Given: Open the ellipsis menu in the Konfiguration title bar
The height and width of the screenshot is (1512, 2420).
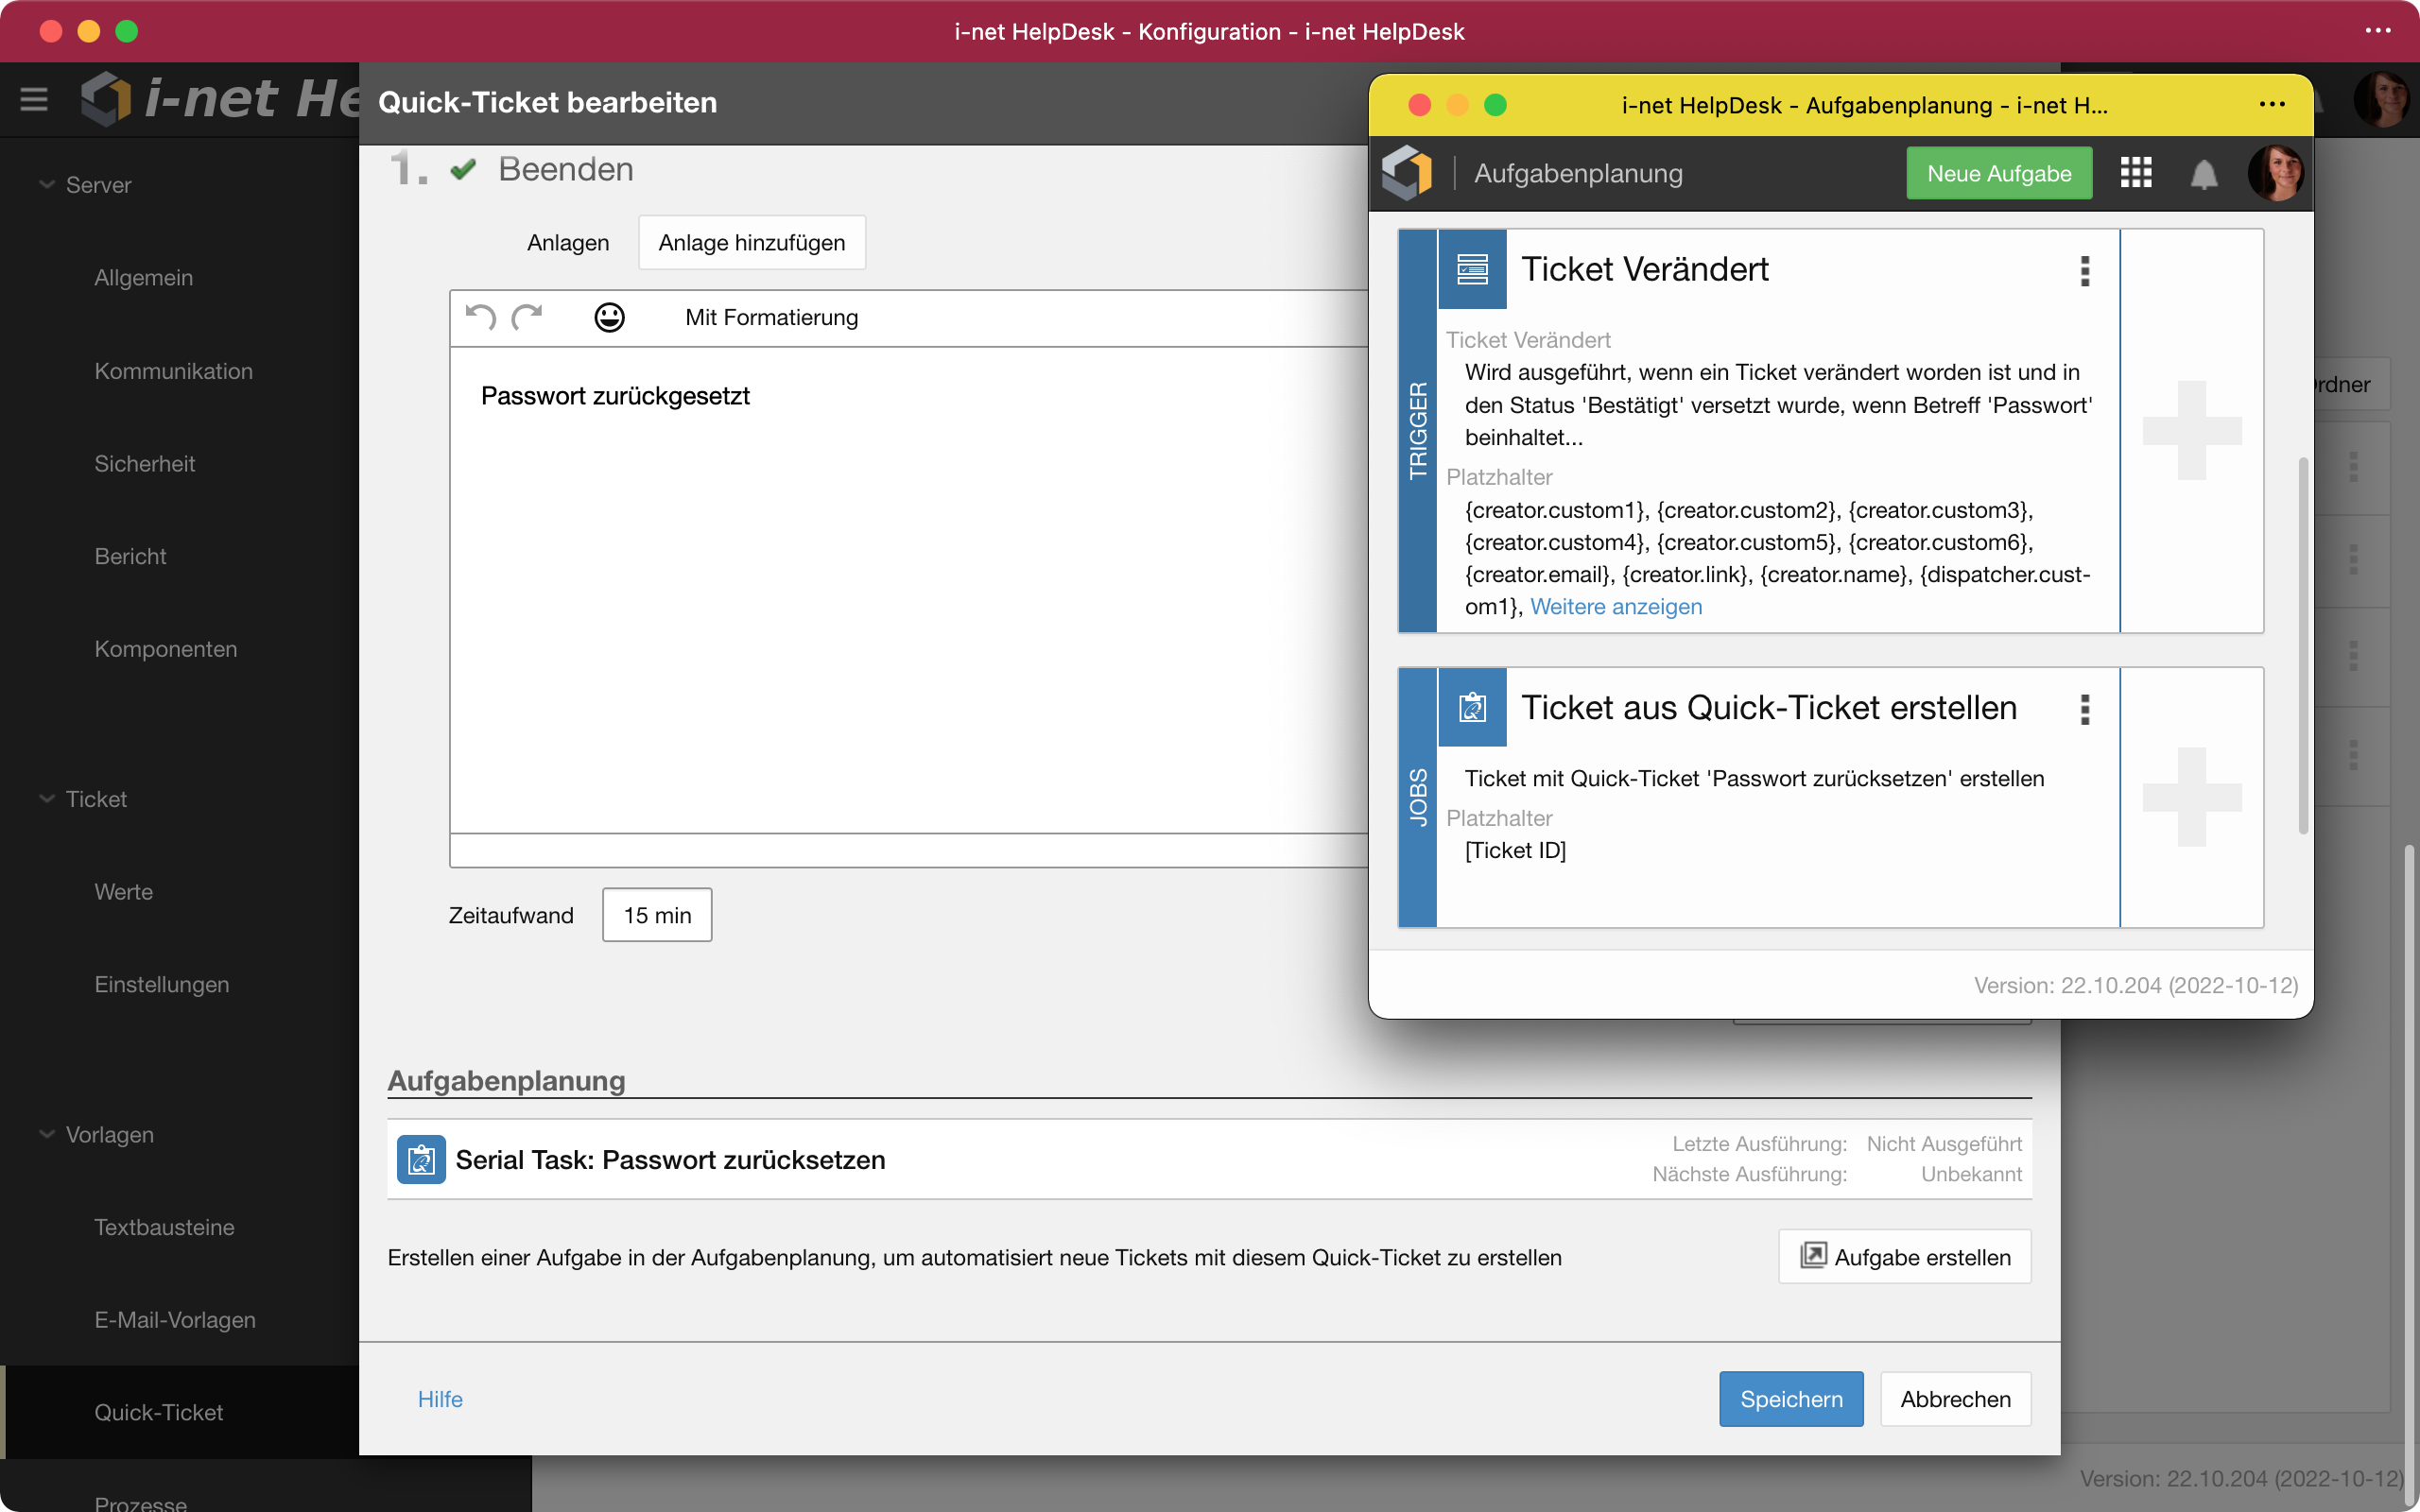Looking at the screenshot, I should 2378,31.
